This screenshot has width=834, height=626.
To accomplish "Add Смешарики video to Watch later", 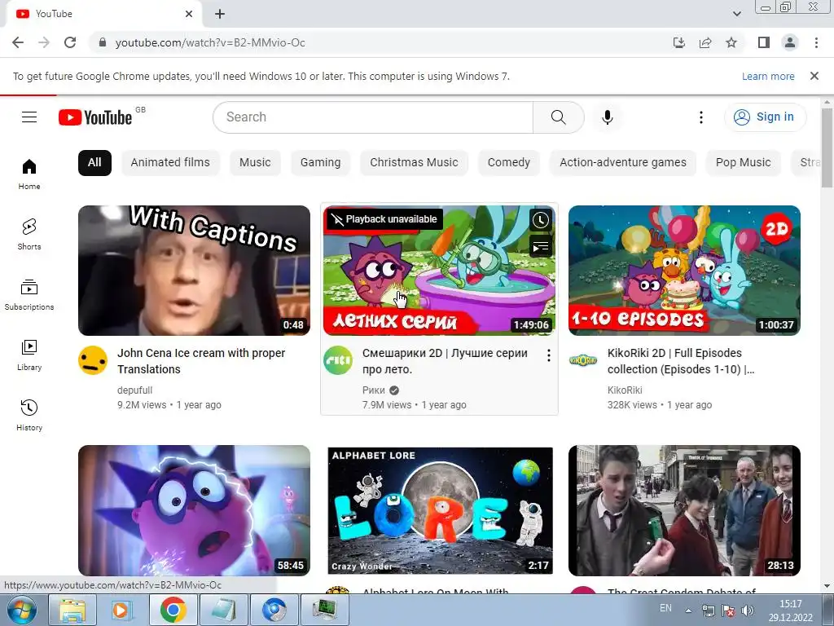I will [541, 220].
